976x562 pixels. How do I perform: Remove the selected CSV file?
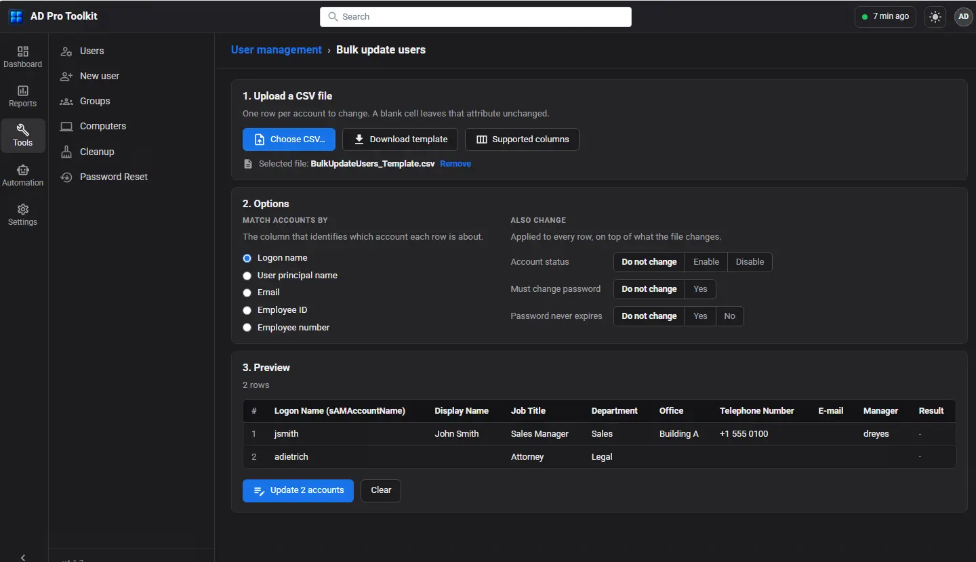click(x=455, y=164)
